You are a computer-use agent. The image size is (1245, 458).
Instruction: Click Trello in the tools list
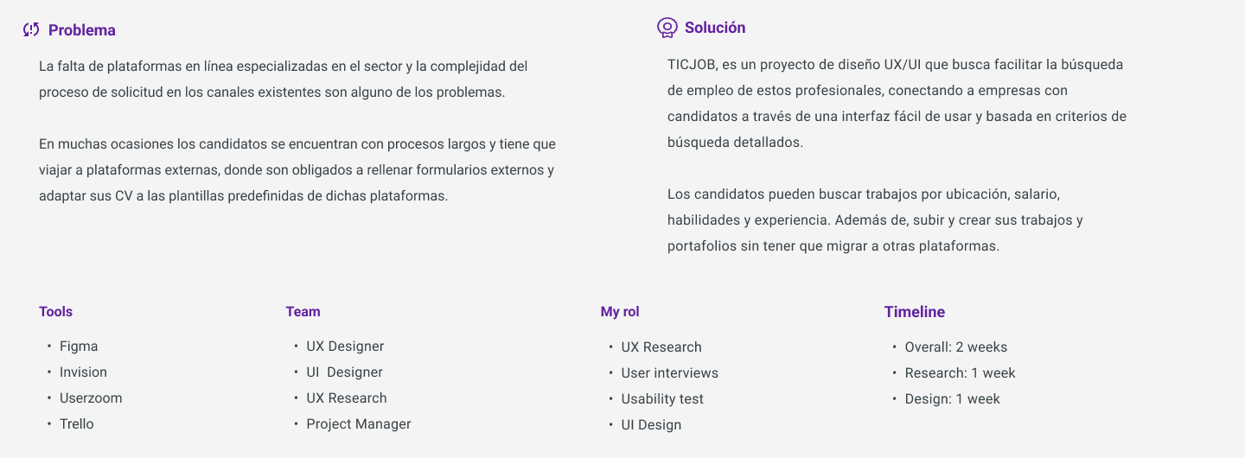[77, 424]
